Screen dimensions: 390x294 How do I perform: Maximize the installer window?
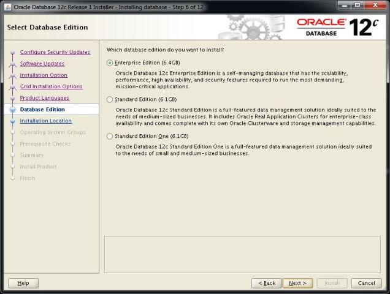[x=357, y=6]
